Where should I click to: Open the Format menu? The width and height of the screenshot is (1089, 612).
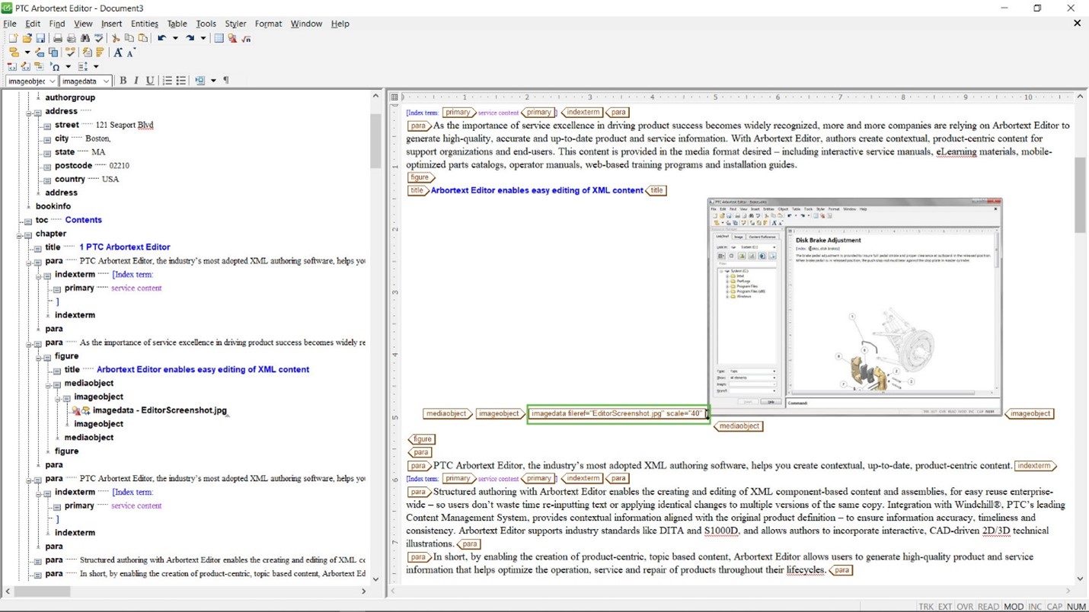coord(268,24)
